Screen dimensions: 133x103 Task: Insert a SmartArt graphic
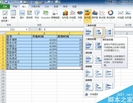(45, 15)
